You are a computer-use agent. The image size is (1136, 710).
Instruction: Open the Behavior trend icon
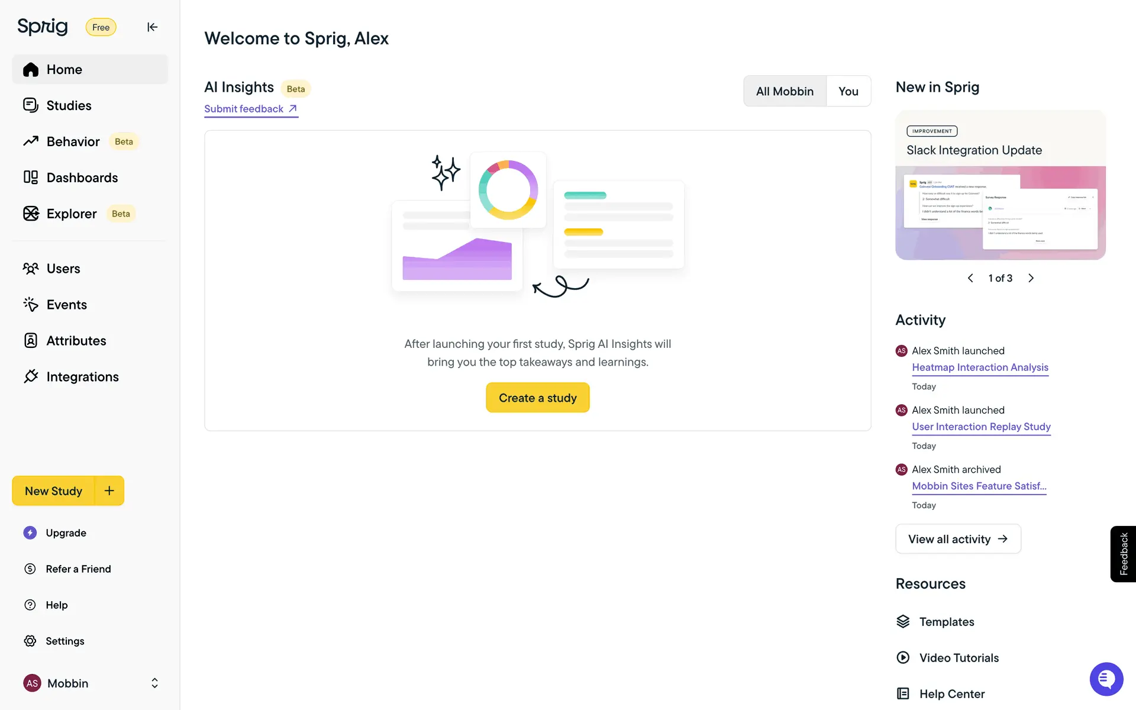pyautogui.click(x=31, y=141)
